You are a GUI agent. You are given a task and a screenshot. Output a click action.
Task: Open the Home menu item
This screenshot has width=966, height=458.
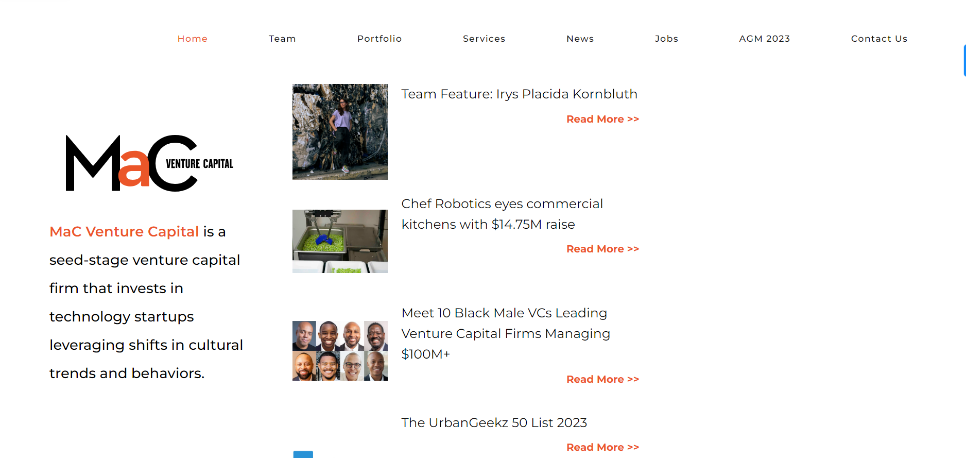(x=193, y=39)
